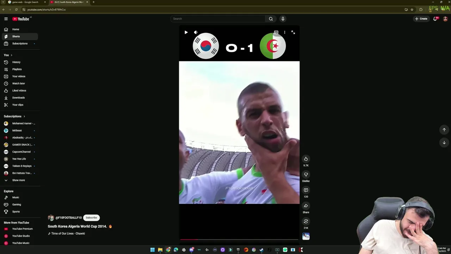The image size is (451, 254).
Task: Open Ibn Hattuta Travels channel
Action: (x=19, y=173)
